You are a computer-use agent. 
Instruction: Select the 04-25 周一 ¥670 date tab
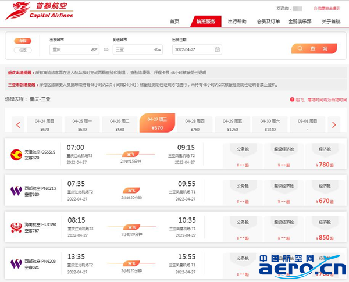point(82,125)
